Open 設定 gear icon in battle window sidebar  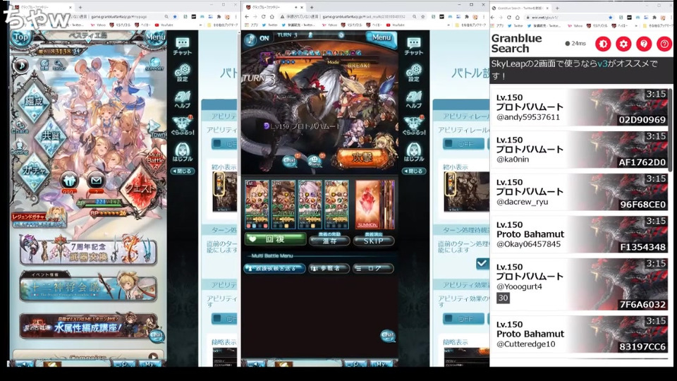(x=414, y=73)
